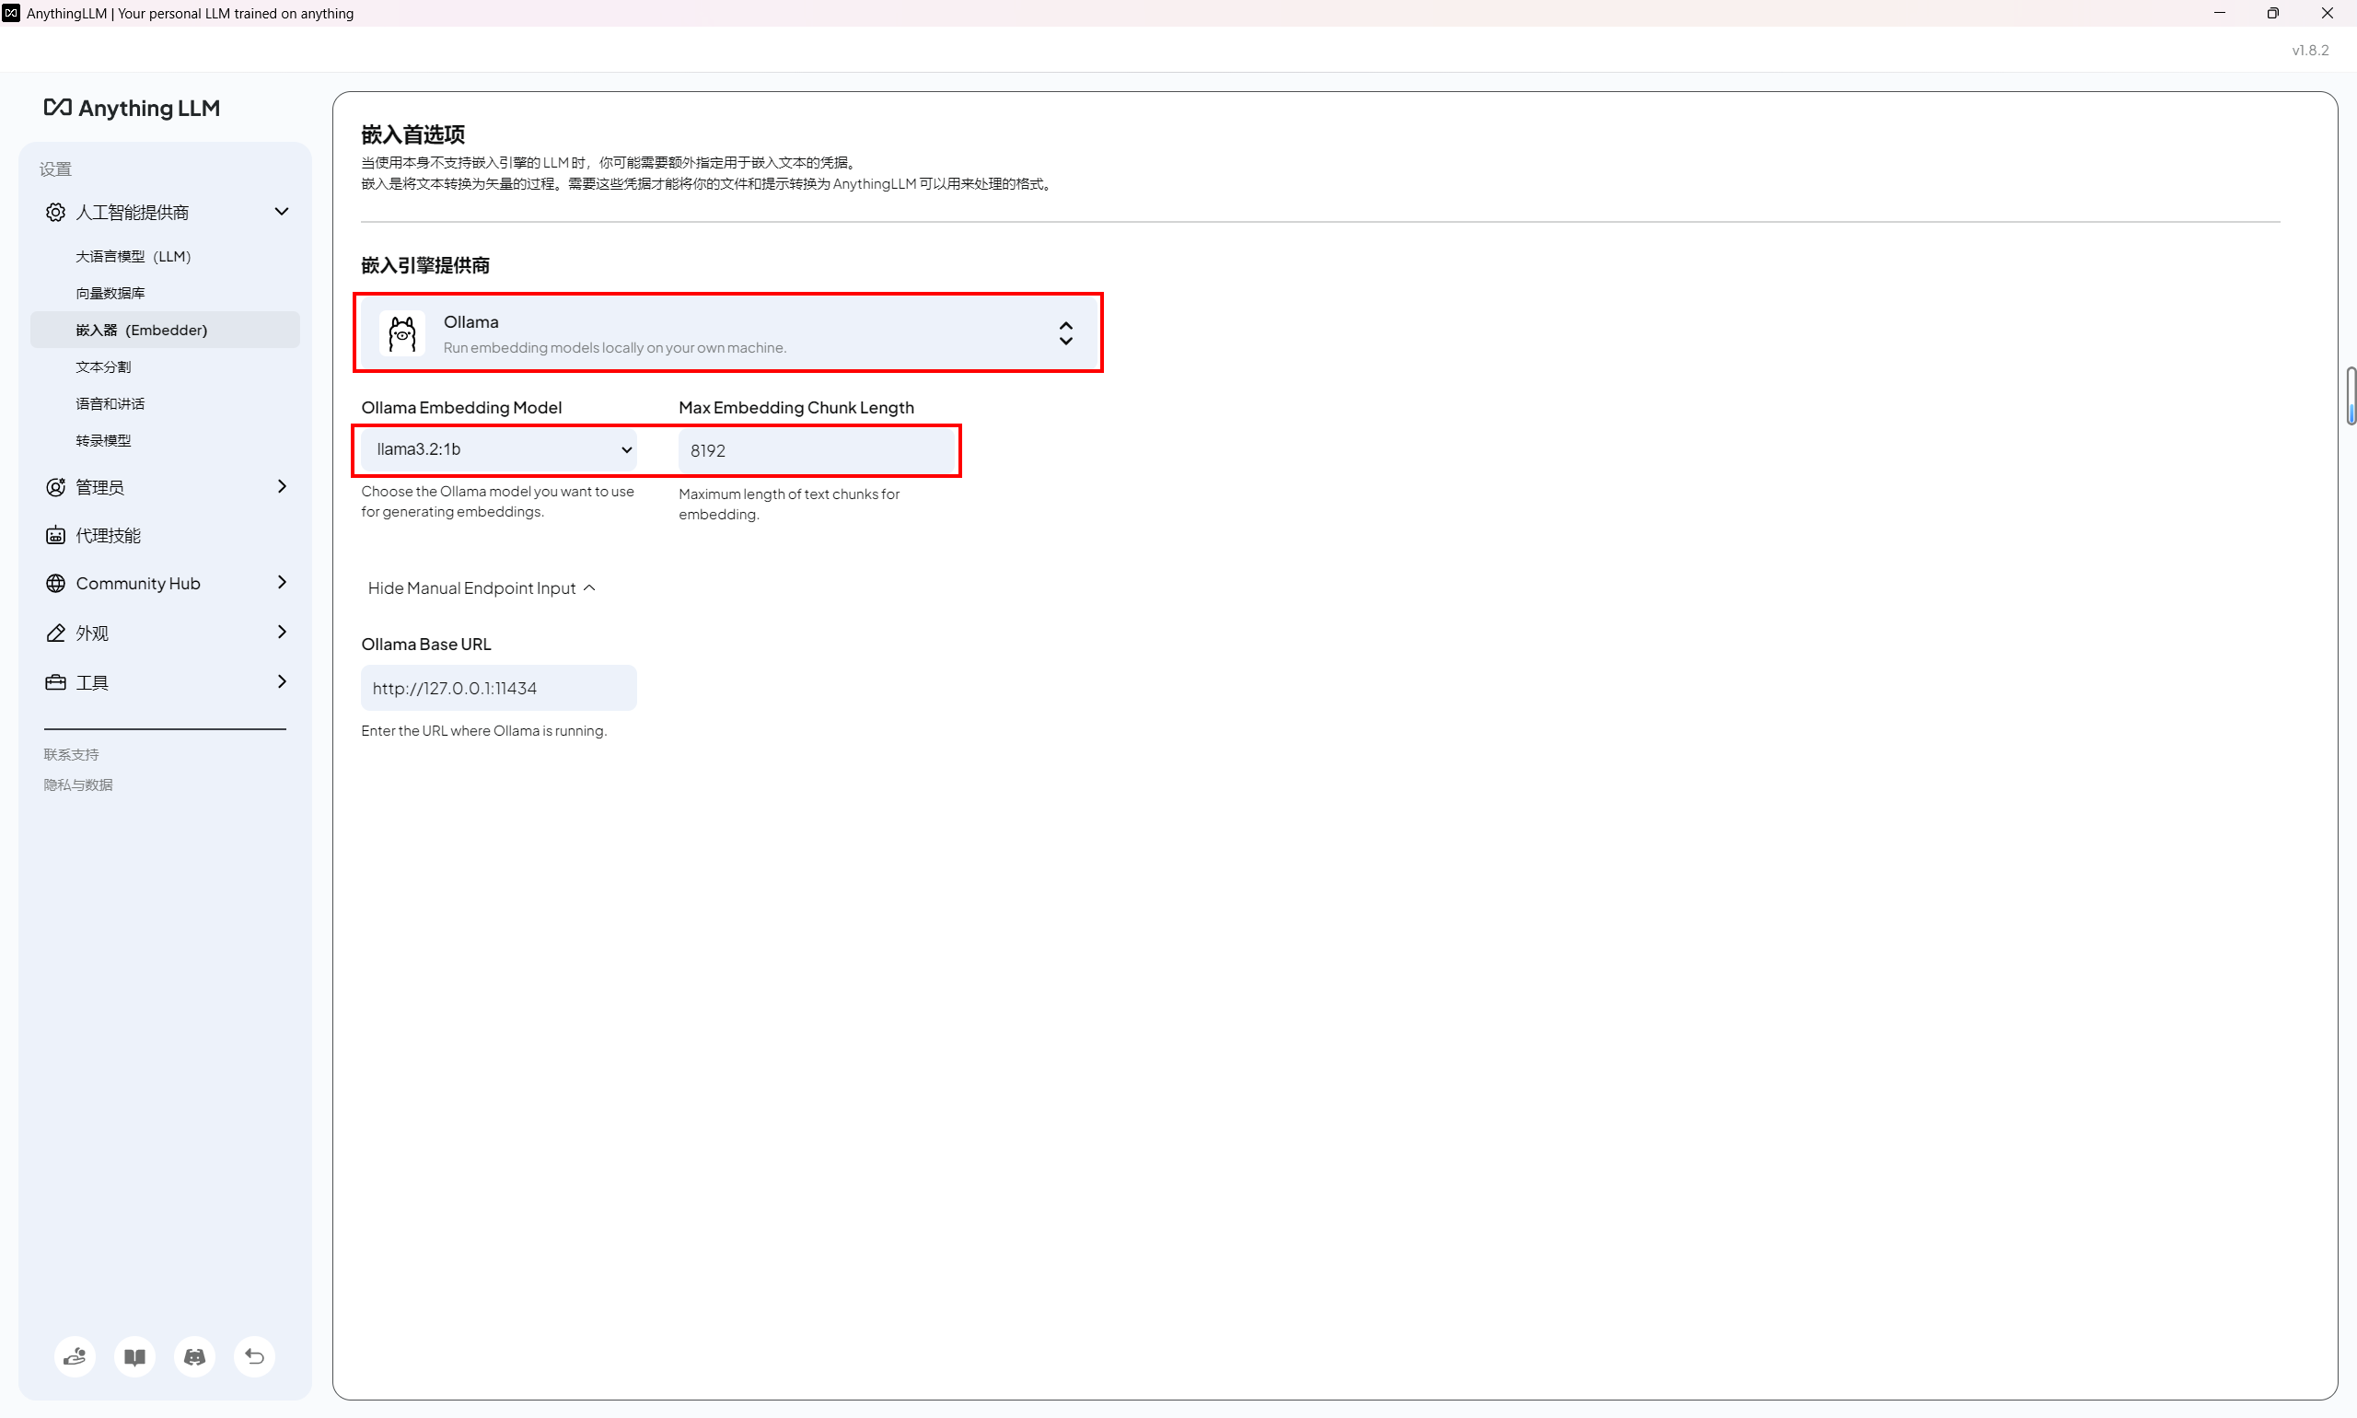Collapse Hide Manual Endpoint Input
2357x1418 pixels.
point(482,587)
